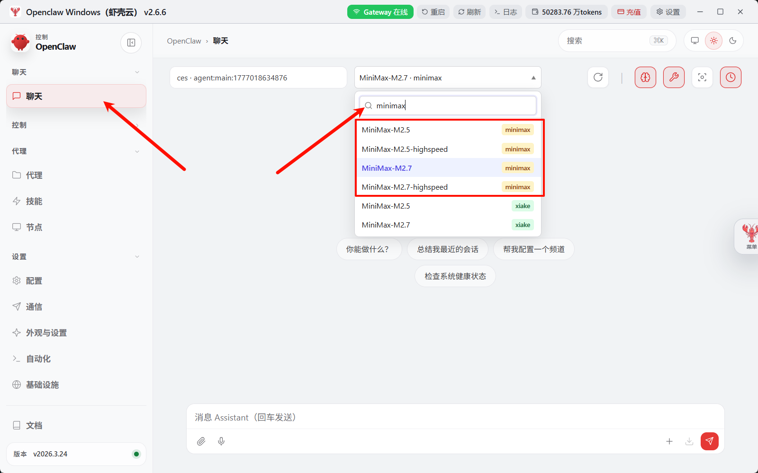
Task: Expand the 控制 section header
Action: 76,125
